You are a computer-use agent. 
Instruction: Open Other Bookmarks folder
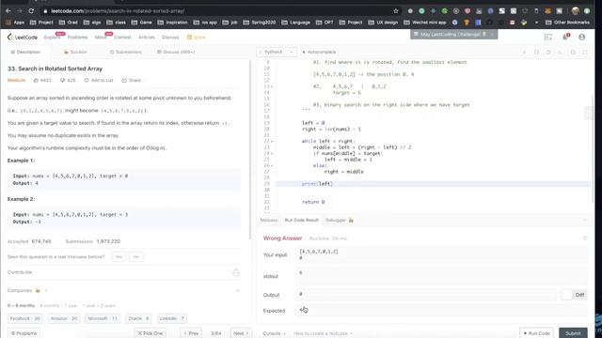click(x=567, y=23)
